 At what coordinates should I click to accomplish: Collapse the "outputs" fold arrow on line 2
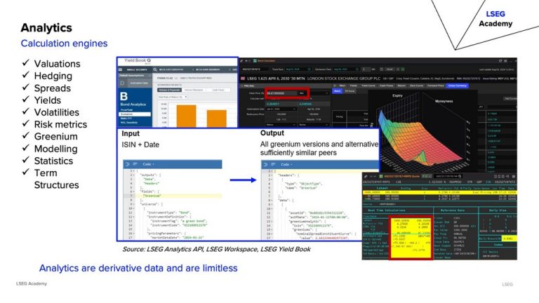[x=134, y=175]
